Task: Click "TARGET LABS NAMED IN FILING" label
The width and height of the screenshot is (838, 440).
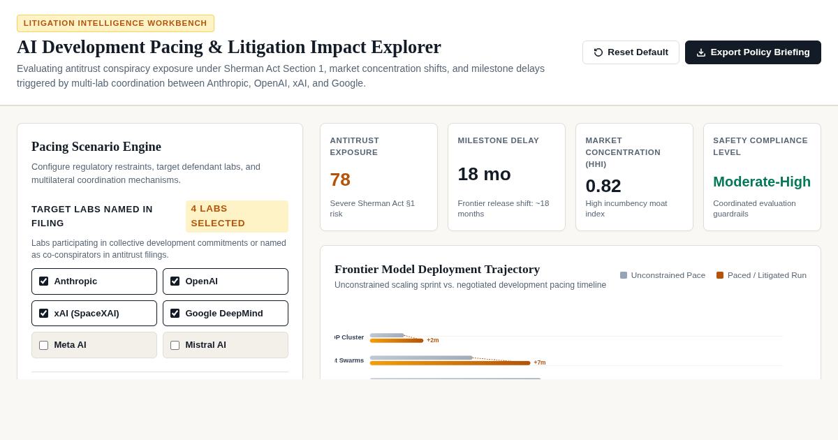Action: pos(92,217)
